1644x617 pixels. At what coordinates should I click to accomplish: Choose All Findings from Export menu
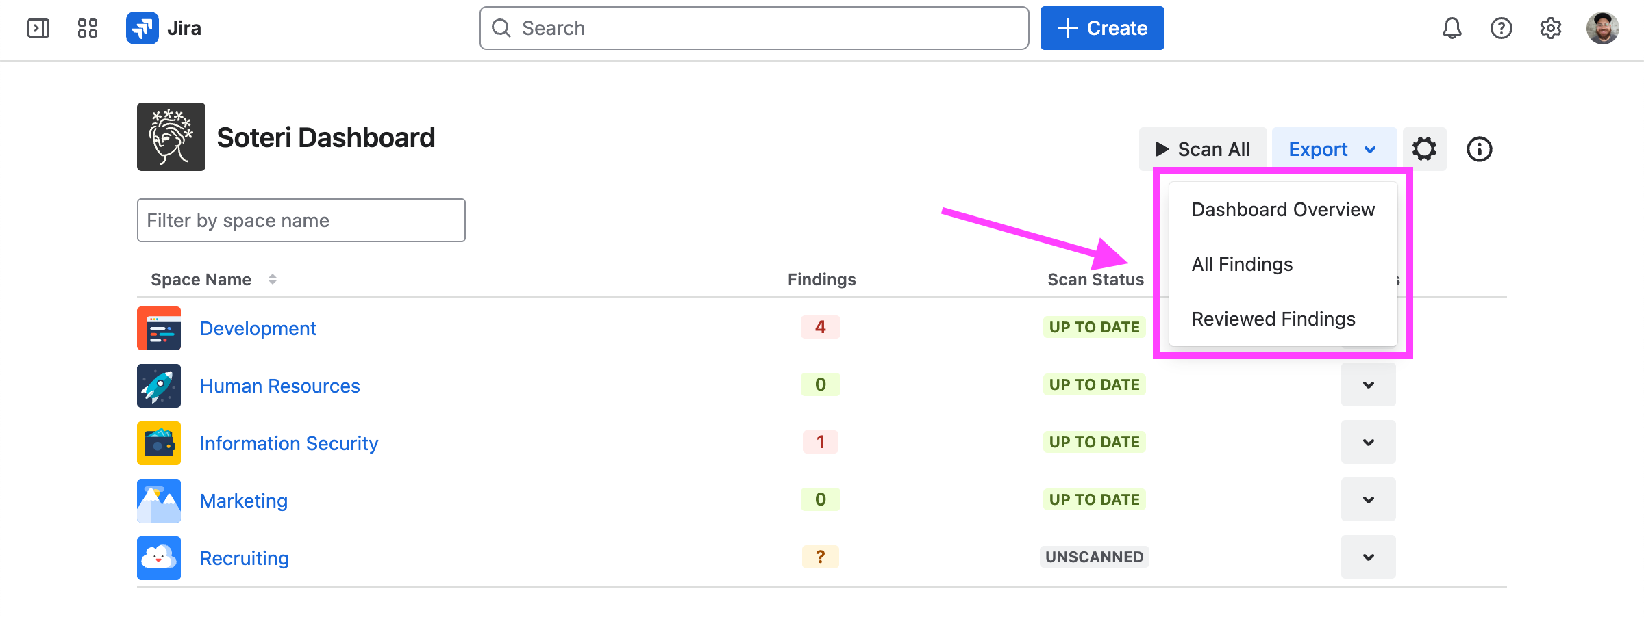coord(1242,264)
